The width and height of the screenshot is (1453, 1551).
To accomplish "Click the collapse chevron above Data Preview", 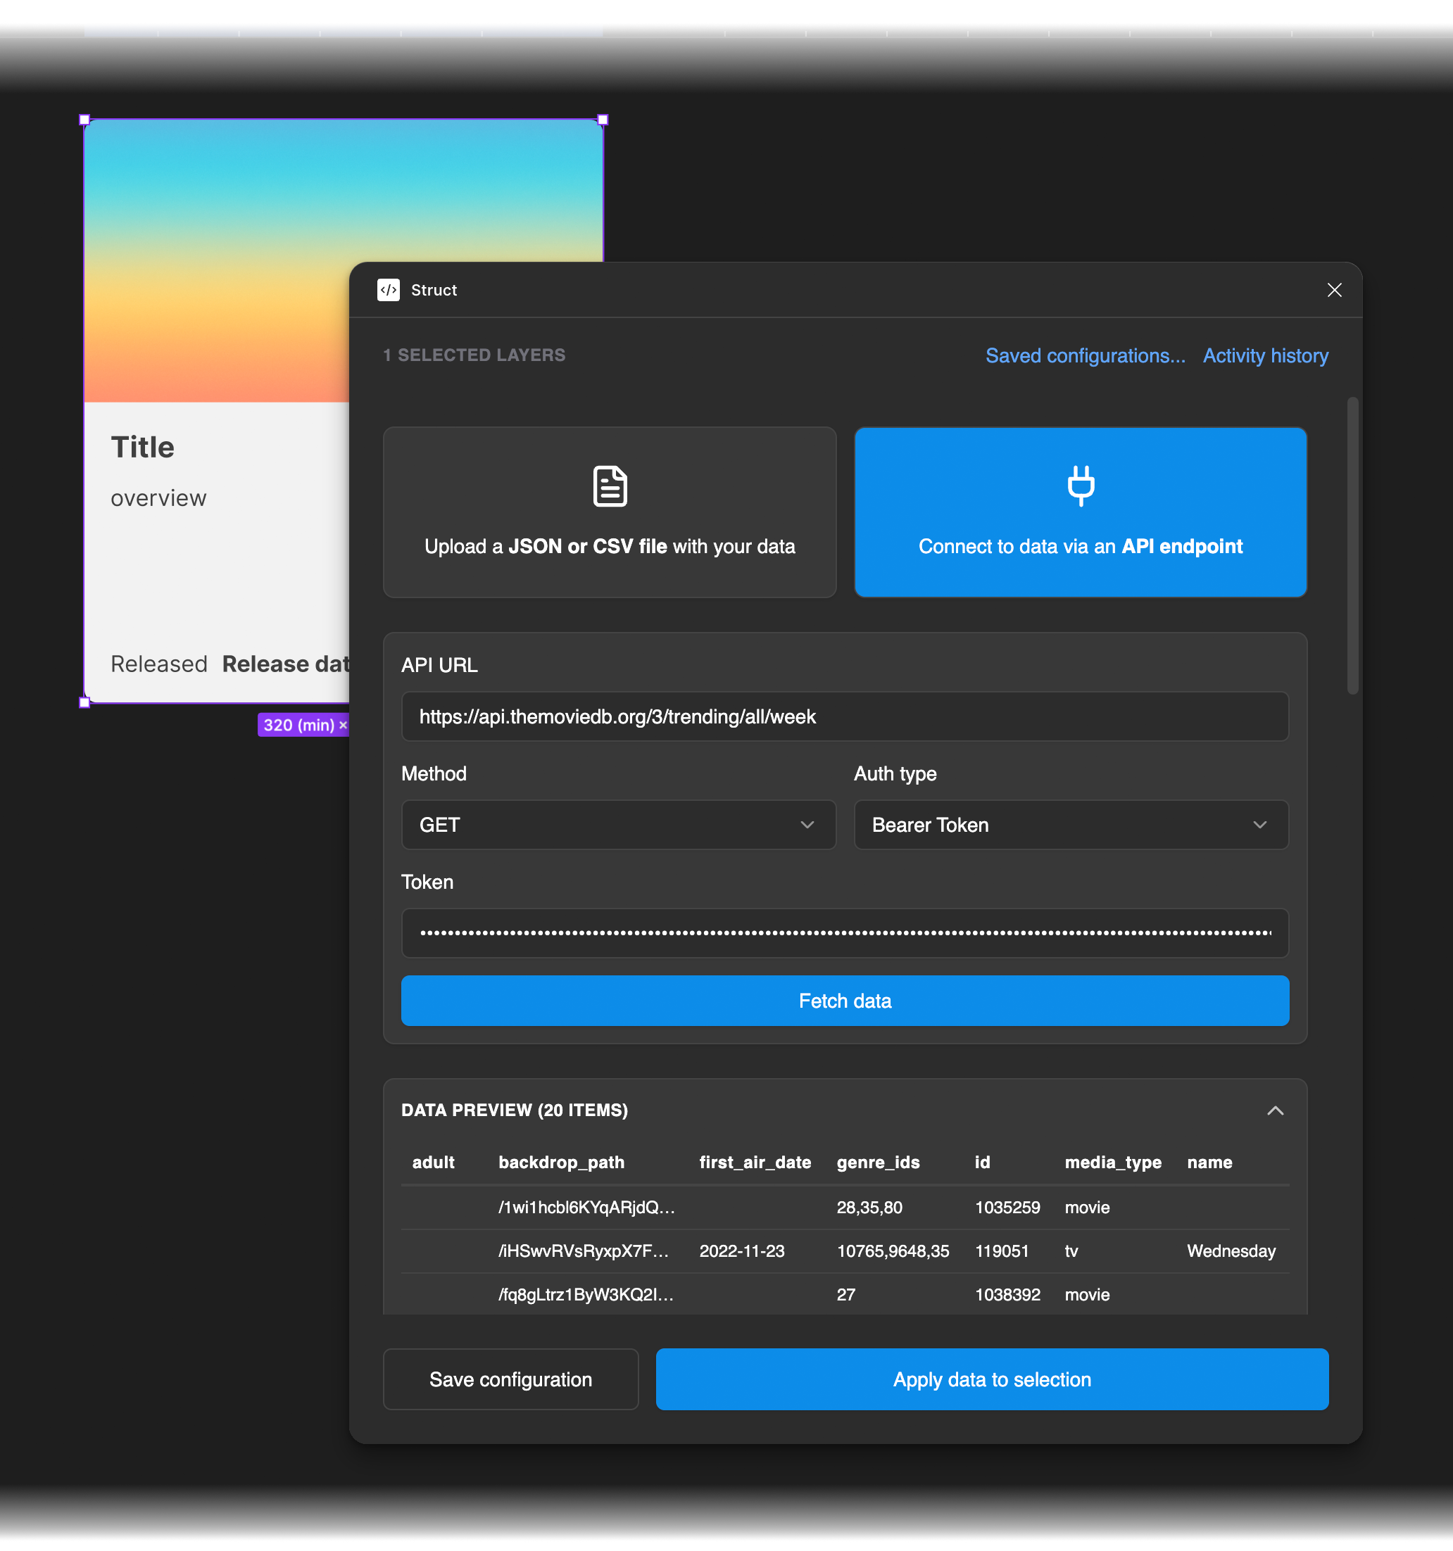I will pyautogui.click(x=1275, y=1110).
